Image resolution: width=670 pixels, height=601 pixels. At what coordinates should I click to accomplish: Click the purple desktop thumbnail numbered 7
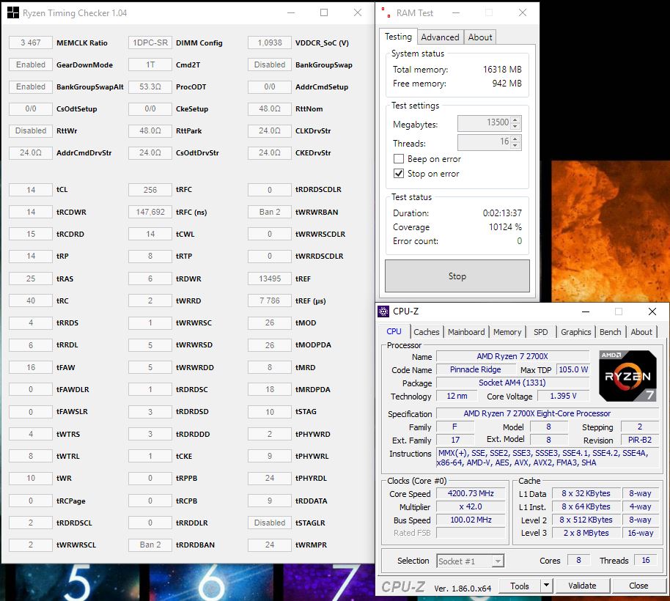(328, 582)
